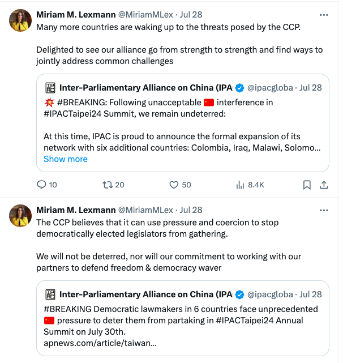Expand quoted tweet with Show more
343x363 pixels.
pos(66,159)
